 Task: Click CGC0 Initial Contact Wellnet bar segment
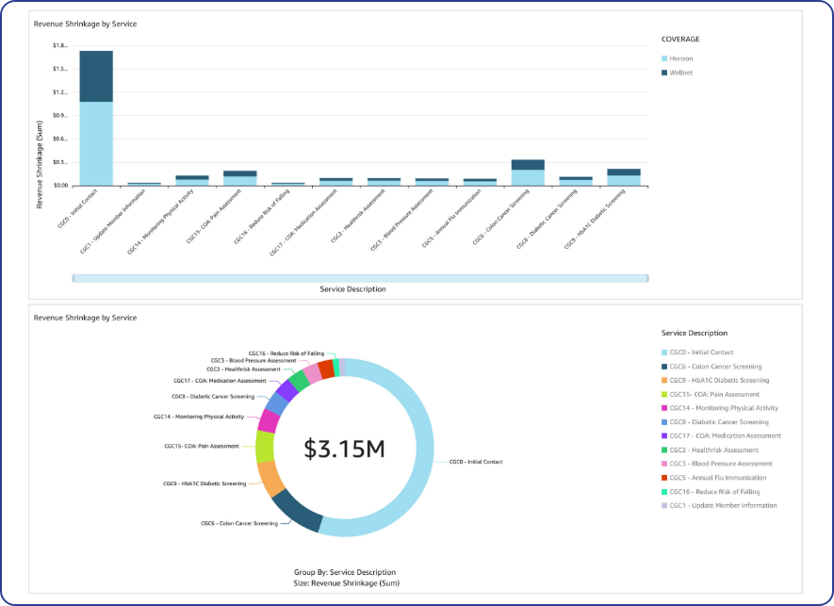pos(96,76)
